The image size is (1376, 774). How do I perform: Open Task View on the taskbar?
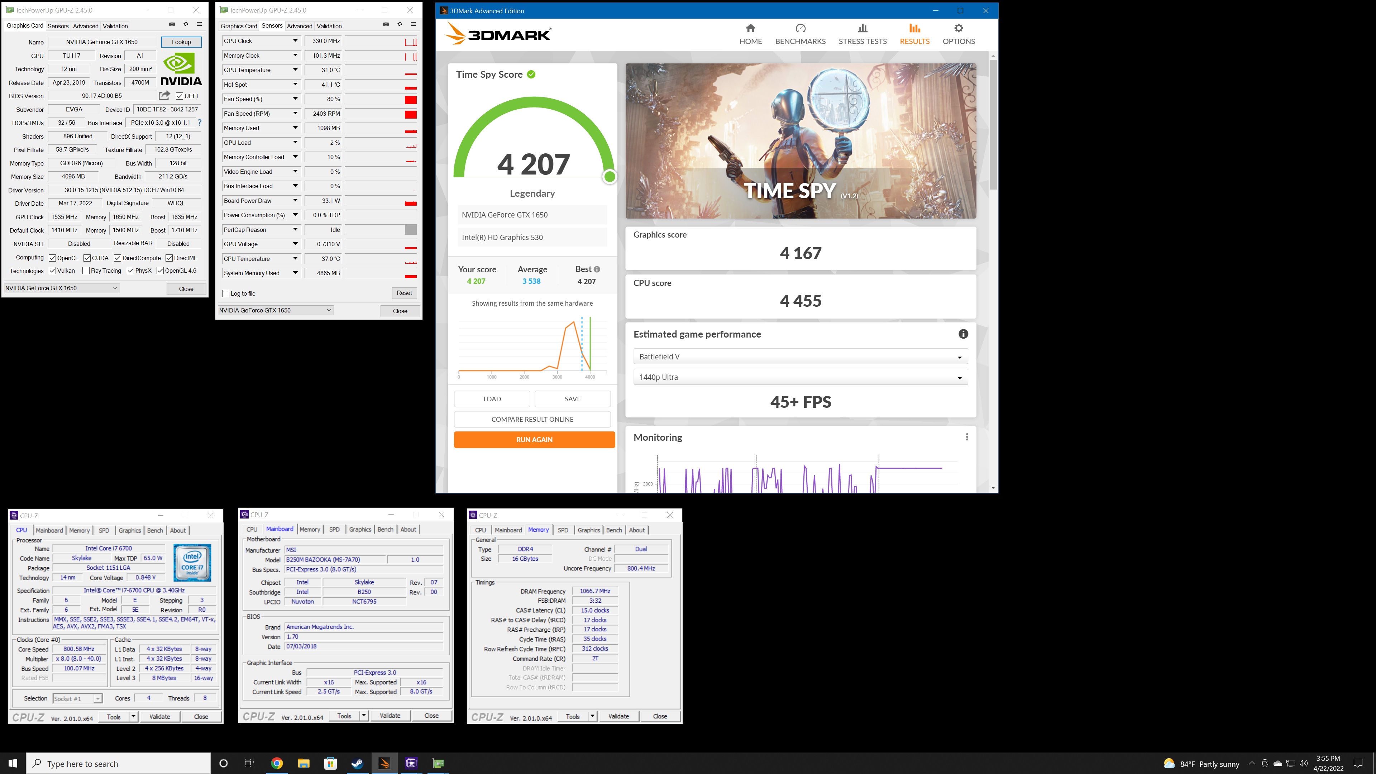249,763
